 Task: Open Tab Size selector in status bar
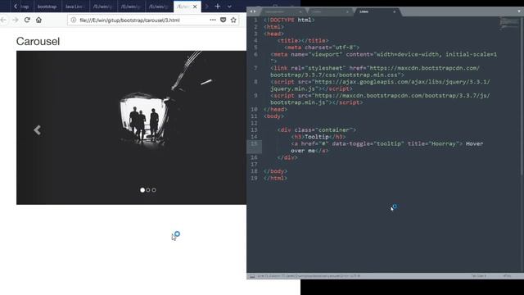[479, 276]
